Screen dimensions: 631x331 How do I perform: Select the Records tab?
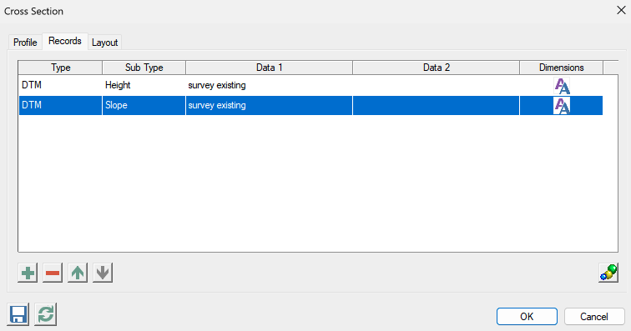pos(65,41)
